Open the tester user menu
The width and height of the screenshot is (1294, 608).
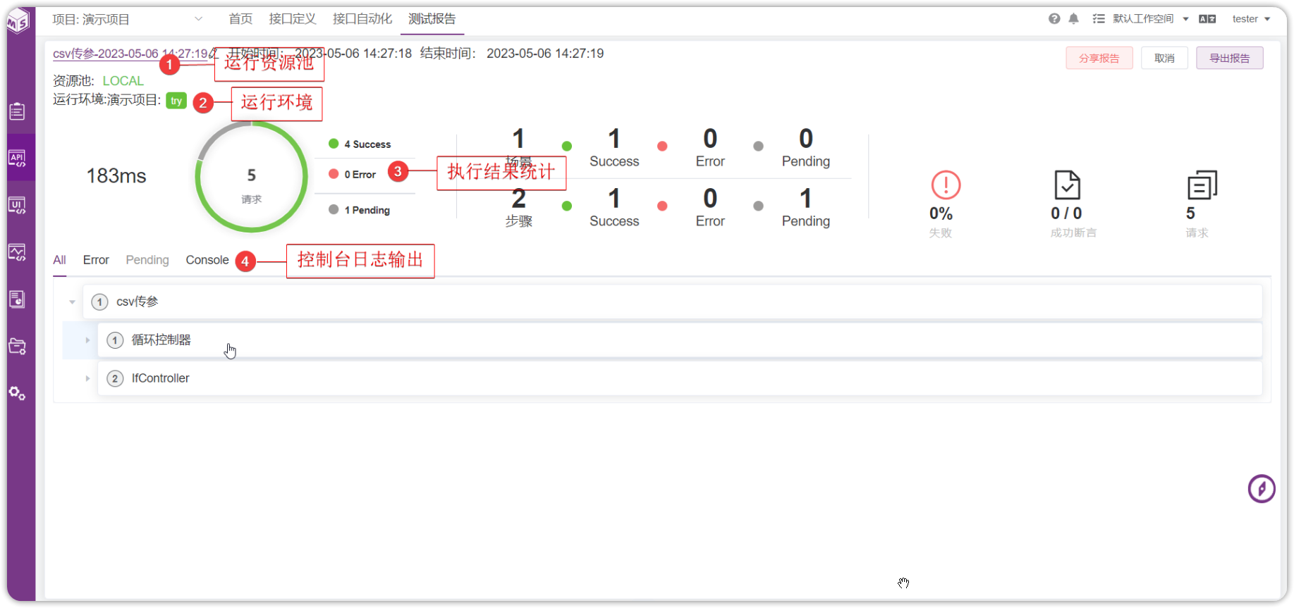click(x=1251, y=19)
